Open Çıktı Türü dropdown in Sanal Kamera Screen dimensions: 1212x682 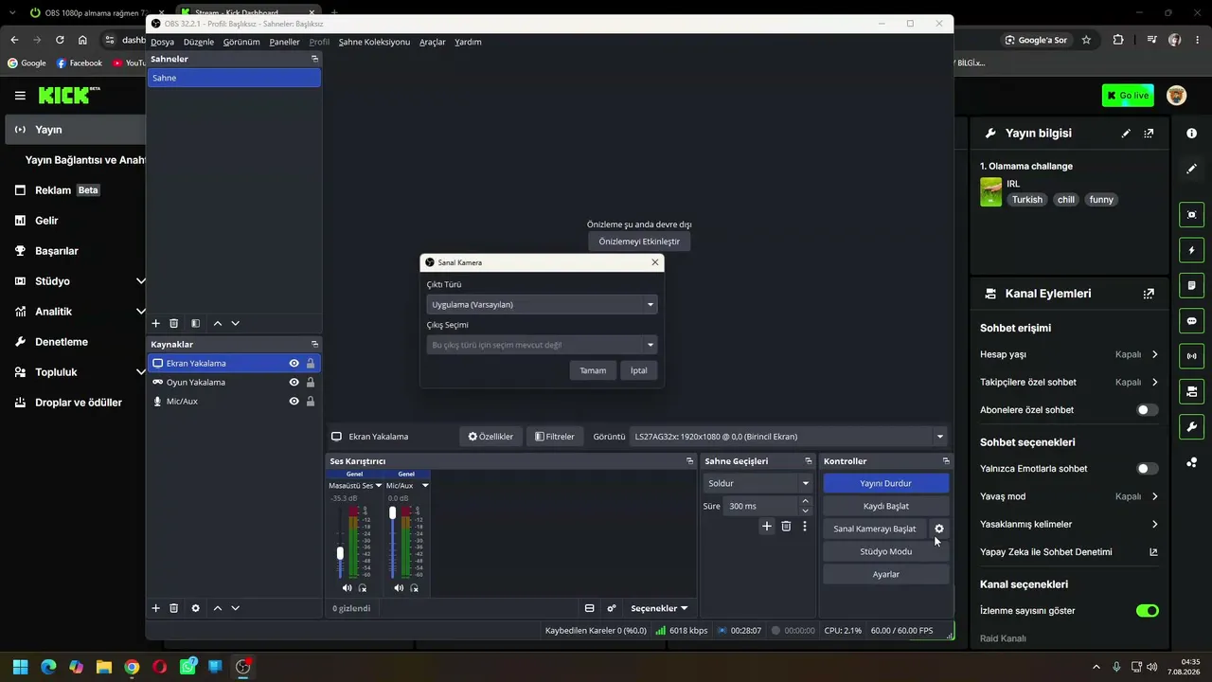[542, 305]
